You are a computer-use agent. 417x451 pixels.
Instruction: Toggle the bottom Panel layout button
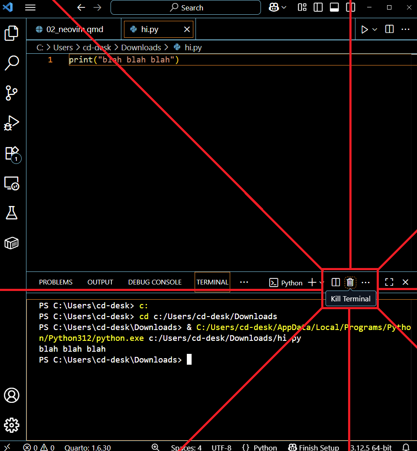click(x=334, y=7)
